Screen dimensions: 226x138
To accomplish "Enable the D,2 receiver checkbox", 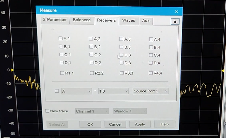I will click(92, 62).
